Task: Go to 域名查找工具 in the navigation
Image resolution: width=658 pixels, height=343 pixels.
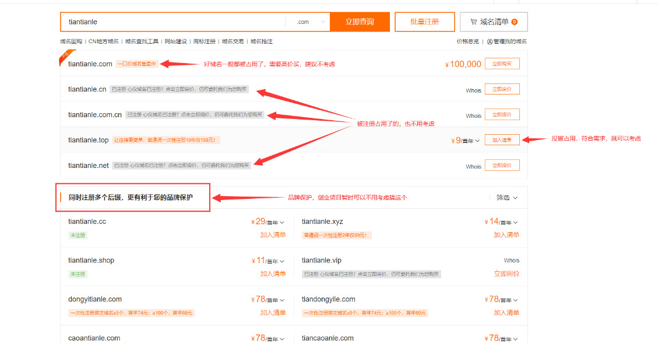Action: (142, 41)
